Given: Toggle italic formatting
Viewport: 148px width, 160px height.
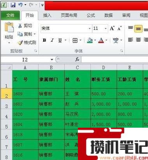Looking at the screenshot, I should [52, 40].
